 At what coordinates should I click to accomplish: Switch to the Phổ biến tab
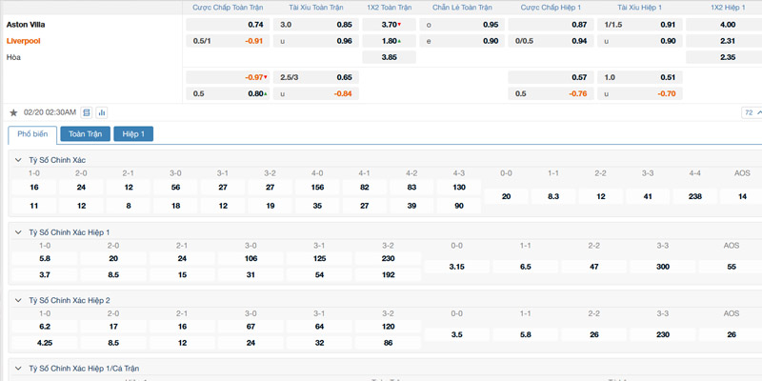32,134
